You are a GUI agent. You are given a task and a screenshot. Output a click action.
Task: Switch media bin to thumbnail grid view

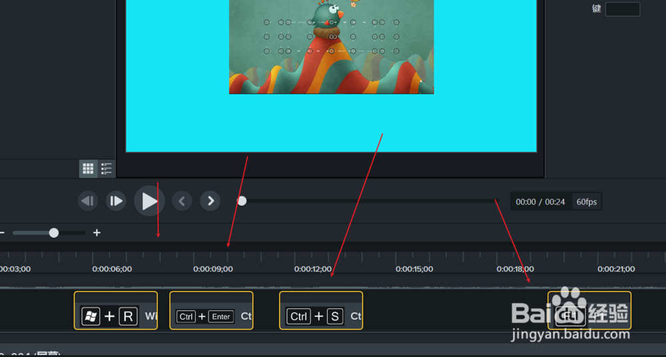[88, 169]
